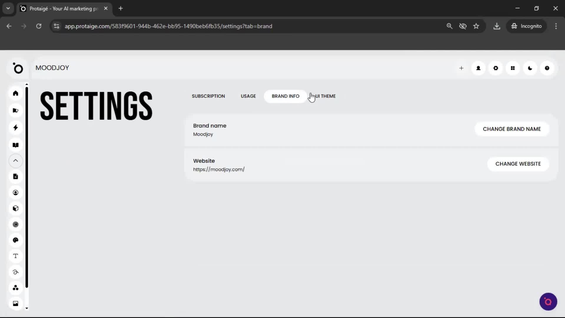This screenshot has height=318, width=565.
Task: Open the SUBSCRIPTION tab
Action: click(208, 96)
